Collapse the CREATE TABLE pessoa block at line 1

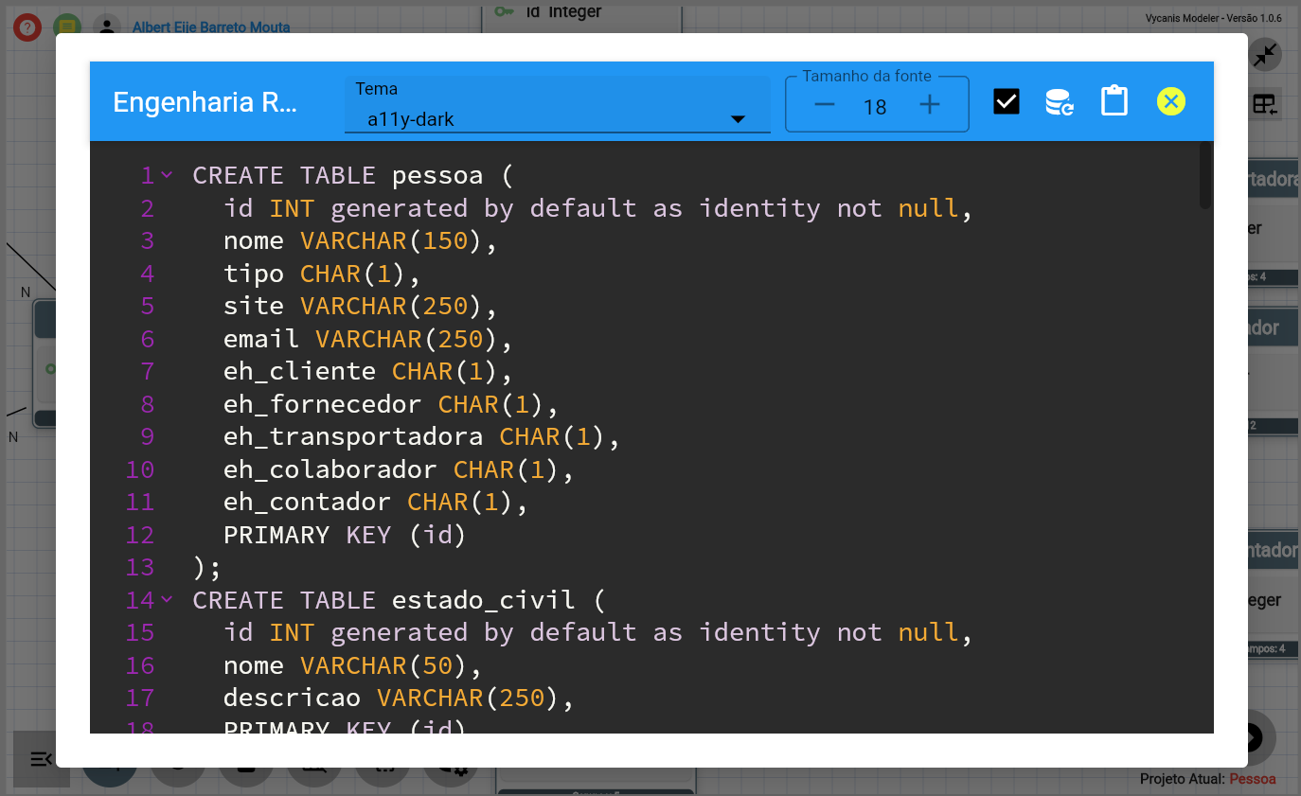tap(167, 175)
